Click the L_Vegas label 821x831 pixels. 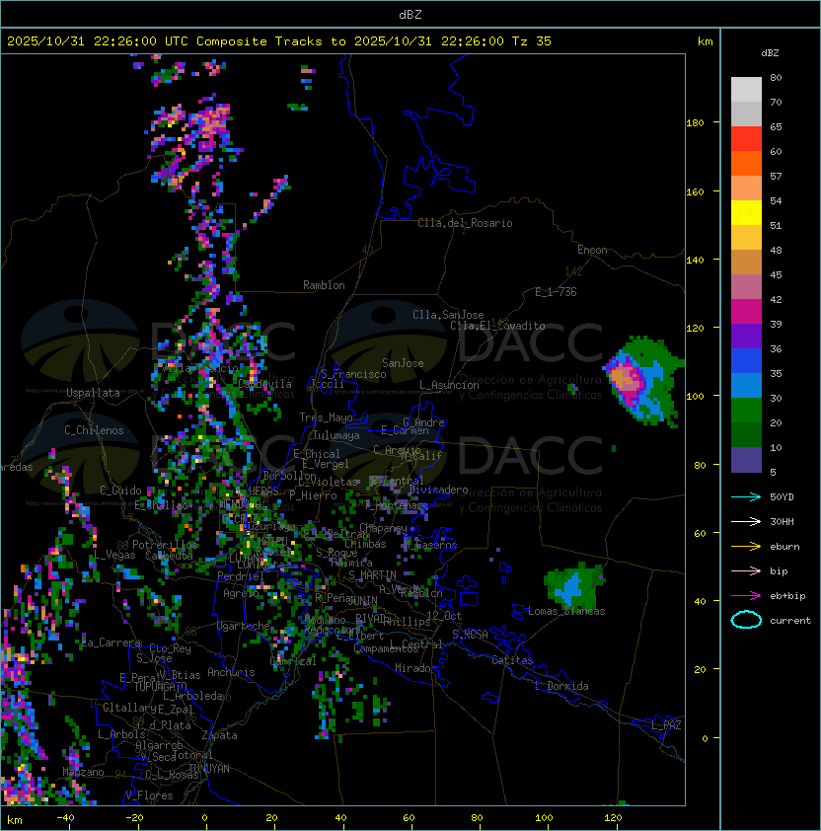(x=114, y=555)
